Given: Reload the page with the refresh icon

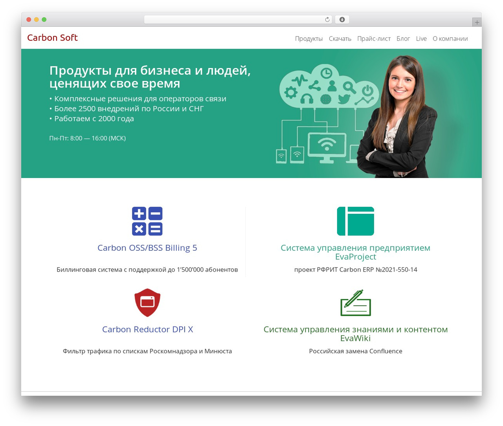Looking at the screenshot, I should (x=327, y=20).
